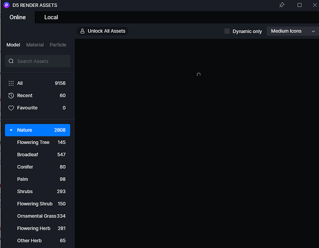Pin the D5 Render Assets window
The width and height of the screenshot is (319, 248).
pos(282,5)
